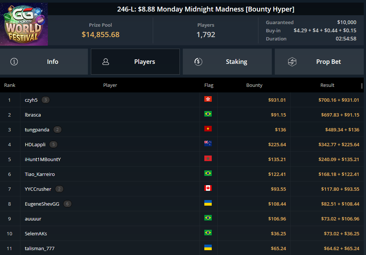This screenshot has height=255, width=366.
Task: Click the Info circle icon
Action: [14, 62]
